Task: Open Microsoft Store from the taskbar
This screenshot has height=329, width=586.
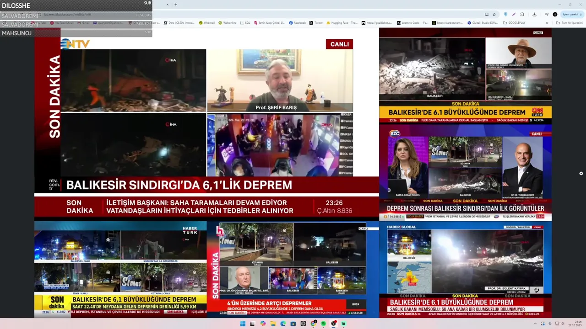Action: (293, 324)
